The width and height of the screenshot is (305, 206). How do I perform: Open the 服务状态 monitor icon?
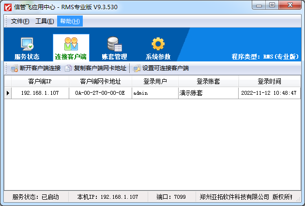pyautogui.click(x=27, y=44)
